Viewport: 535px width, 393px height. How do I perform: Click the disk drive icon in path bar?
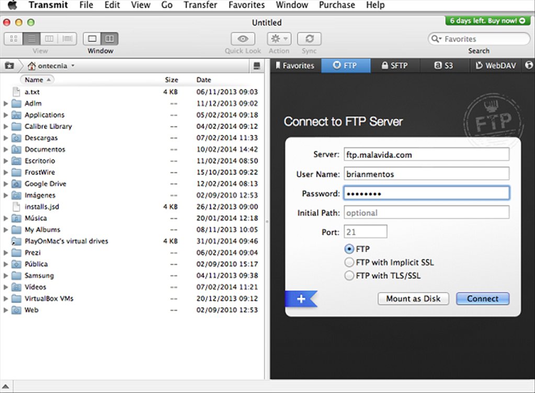257,66
